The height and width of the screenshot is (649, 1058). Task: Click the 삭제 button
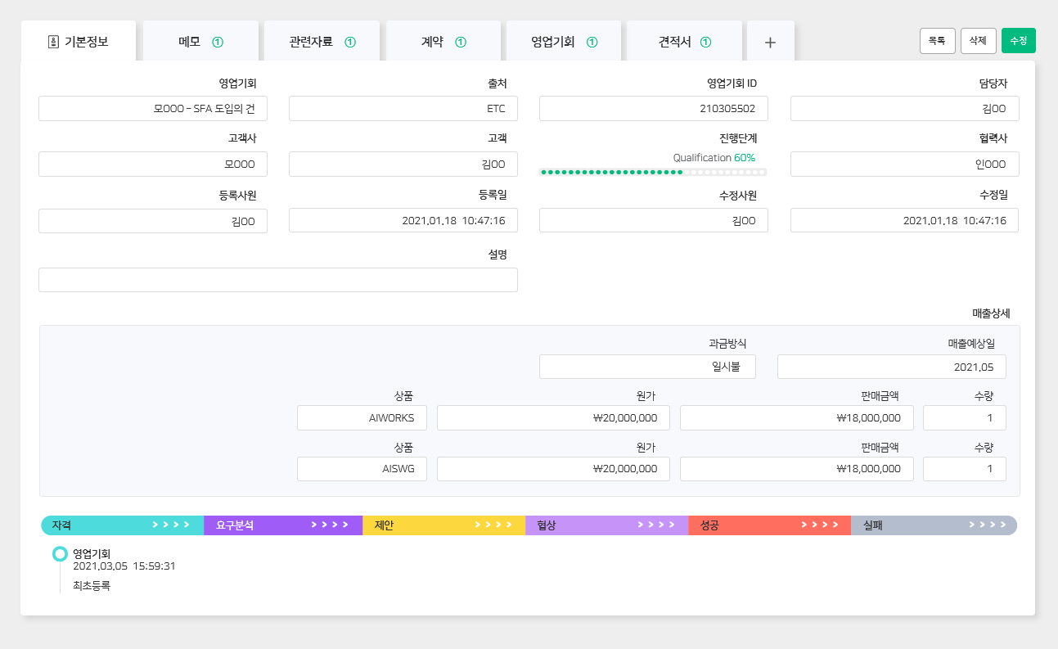click(x=979, y=41)
